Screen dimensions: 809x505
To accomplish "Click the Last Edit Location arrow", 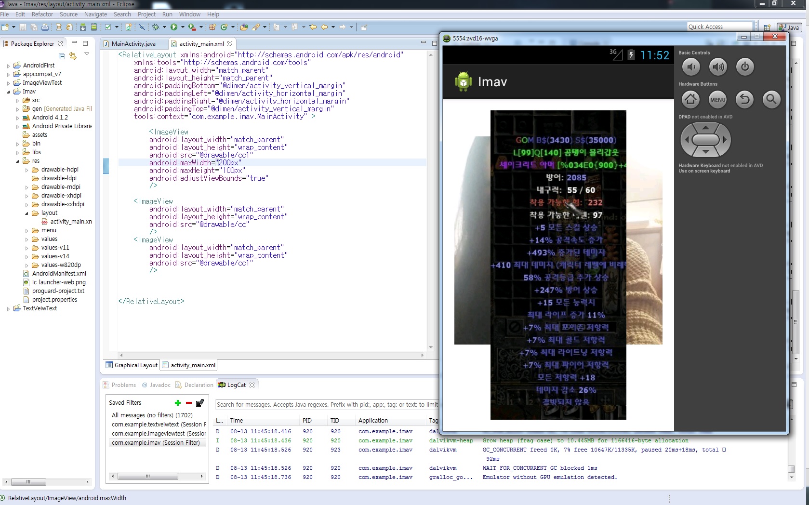I will 313,27.
